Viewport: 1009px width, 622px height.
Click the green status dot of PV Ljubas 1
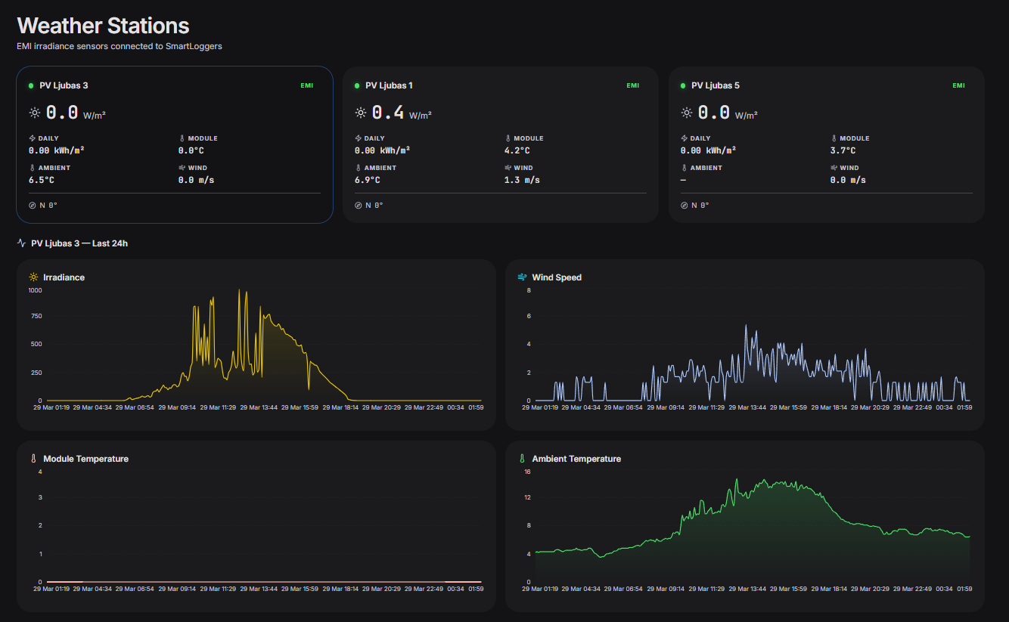[x=357, y=85]
